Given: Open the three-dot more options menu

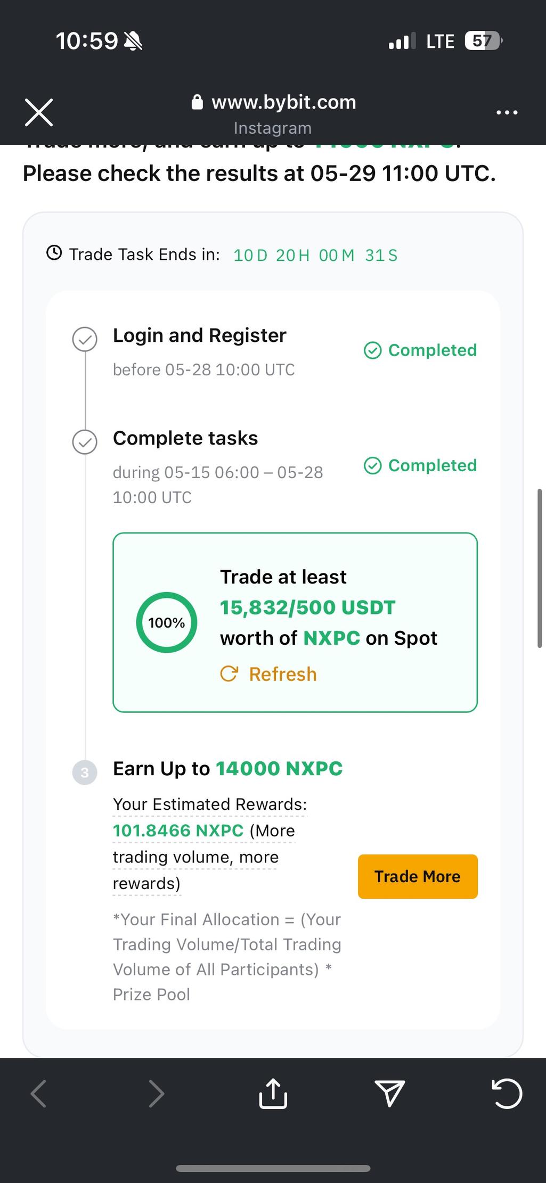Looking at the screenshot, I should (507, 112).
